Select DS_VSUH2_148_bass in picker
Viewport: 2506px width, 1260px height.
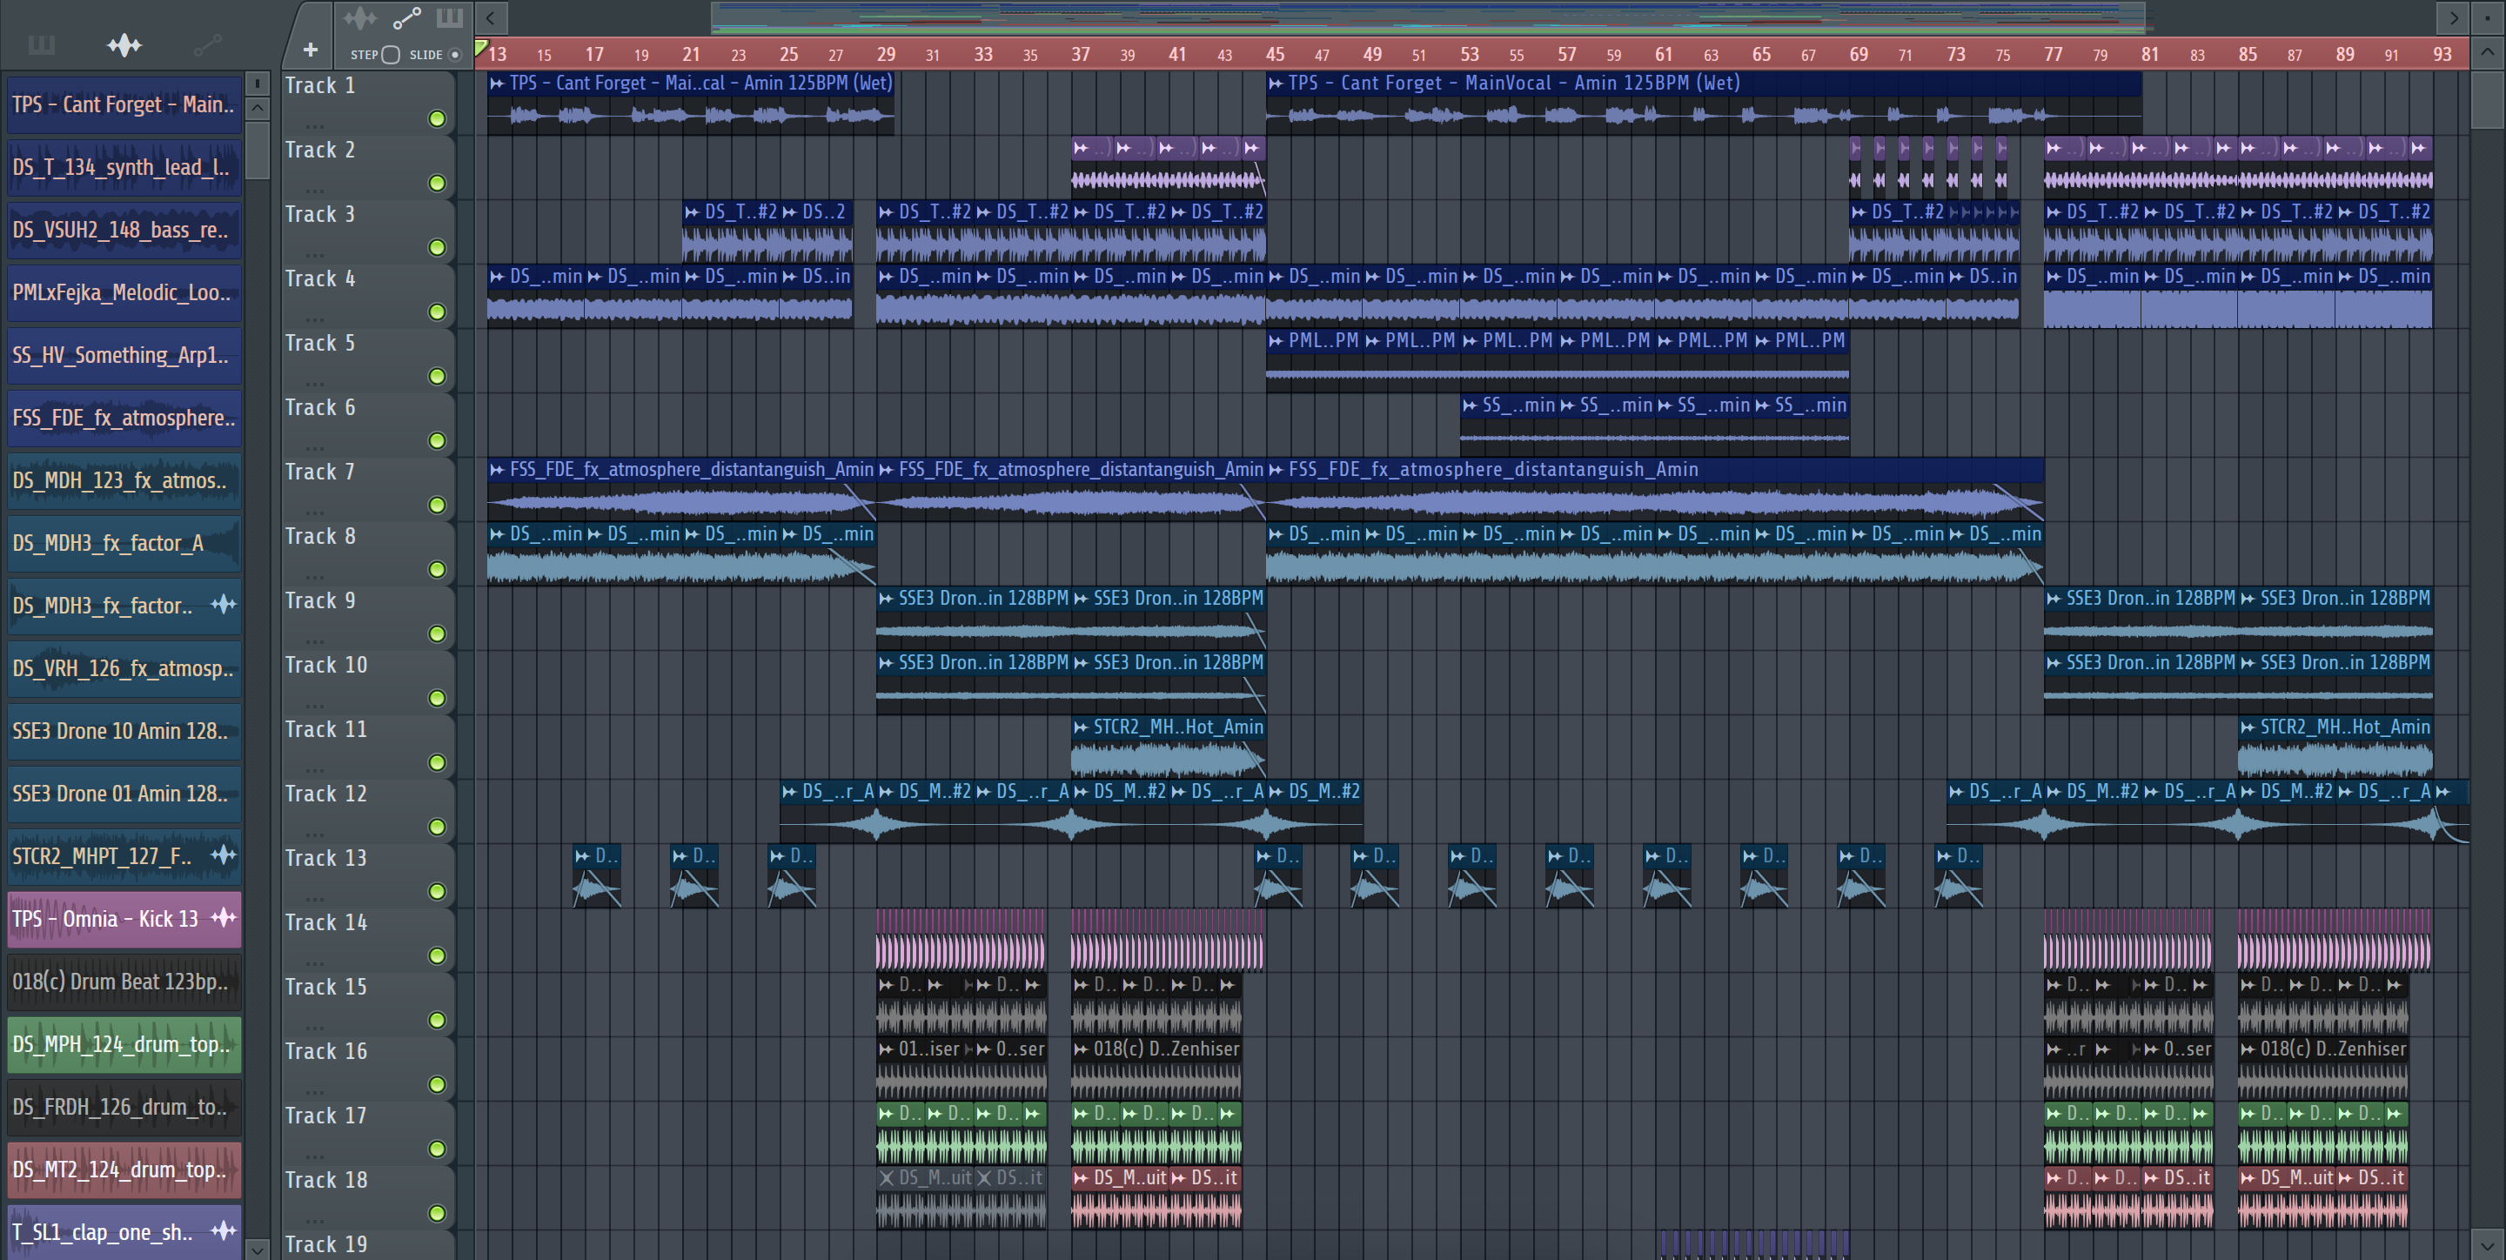pos(124,231)
